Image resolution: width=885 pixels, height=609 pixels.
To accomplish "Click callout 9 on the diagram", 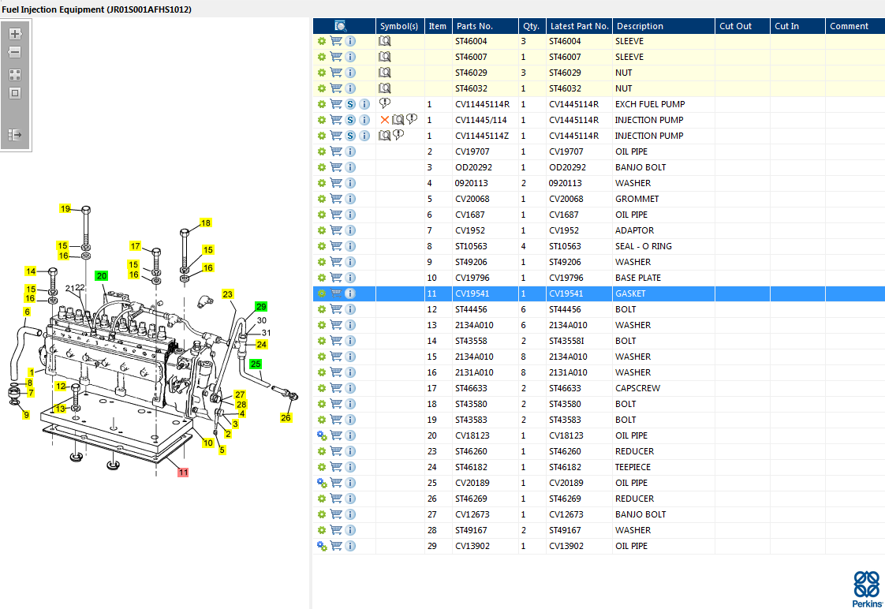I will click(26, 415).
